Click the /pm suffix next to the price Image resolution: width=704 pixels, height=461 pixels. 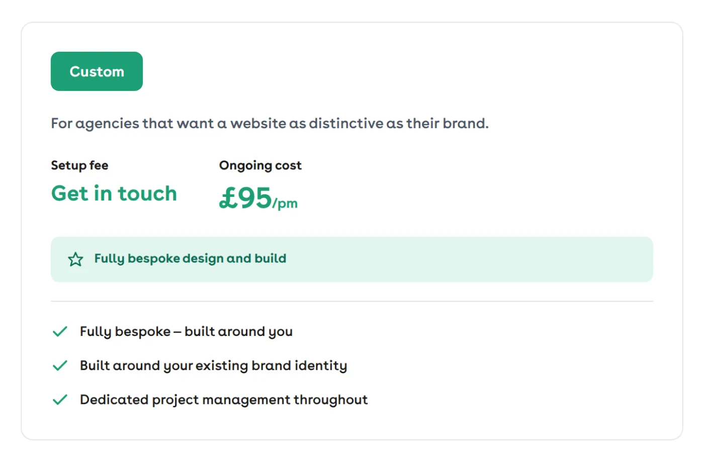pos(285,203)
